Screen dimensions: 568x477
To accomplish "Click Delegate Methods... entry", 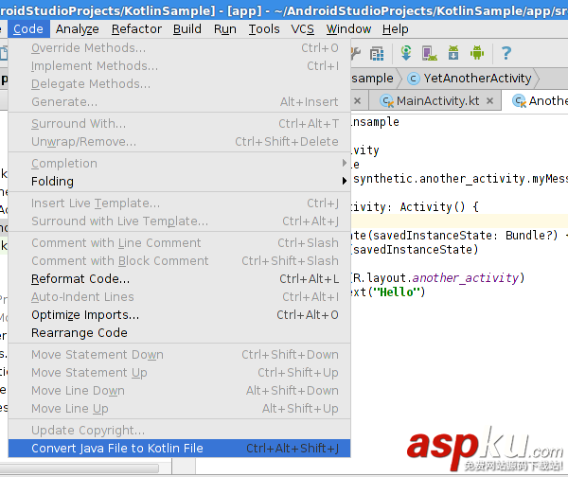I will pyautogui.click(x=179, y=83).
